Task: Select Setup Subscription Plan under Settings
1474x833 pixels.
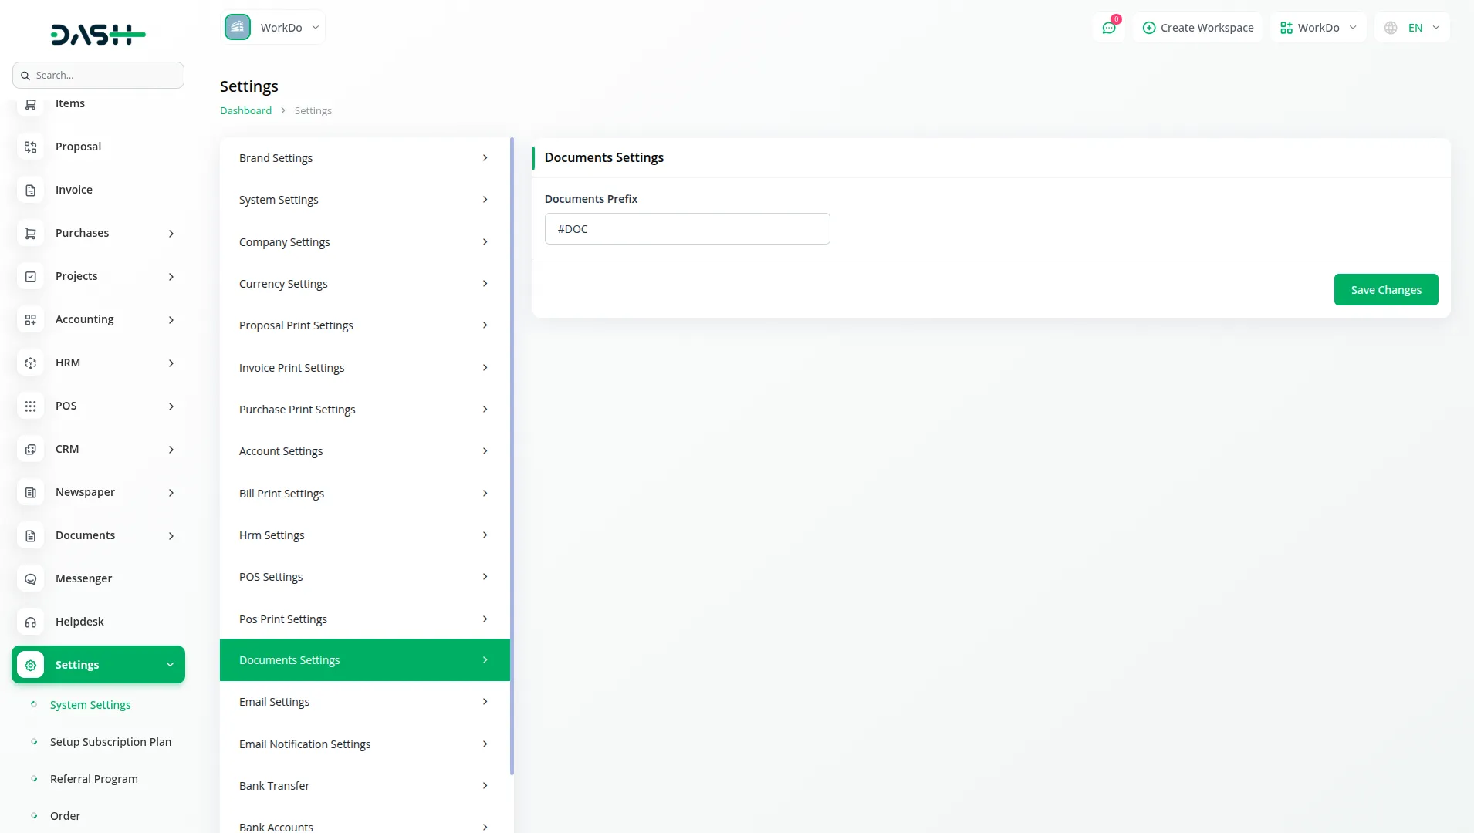Action: pyautogui.click(x=110, y=741)
